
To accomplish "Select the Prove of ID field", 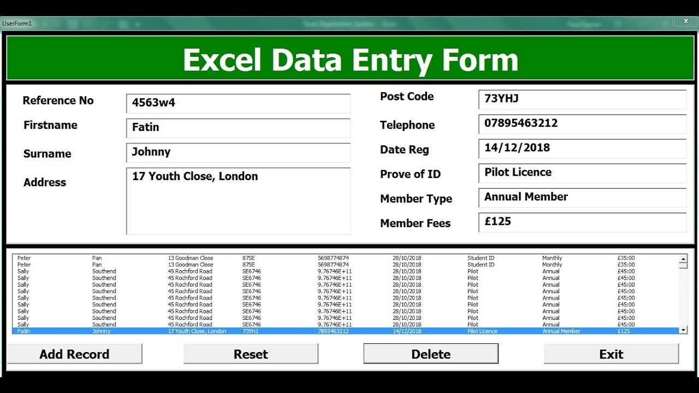I will pyautogui.click(x=582, y=173).
